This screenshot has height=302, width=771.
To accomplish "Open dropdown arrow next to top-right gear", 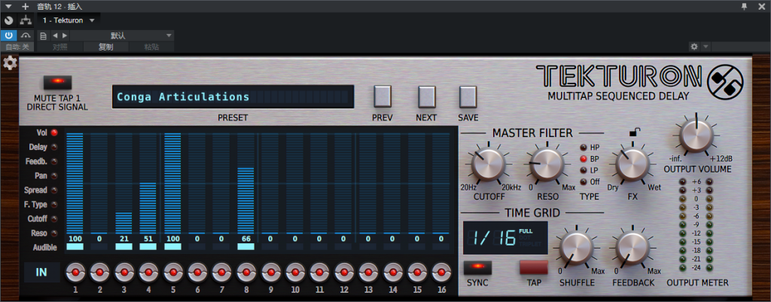I will click(705, 47).
